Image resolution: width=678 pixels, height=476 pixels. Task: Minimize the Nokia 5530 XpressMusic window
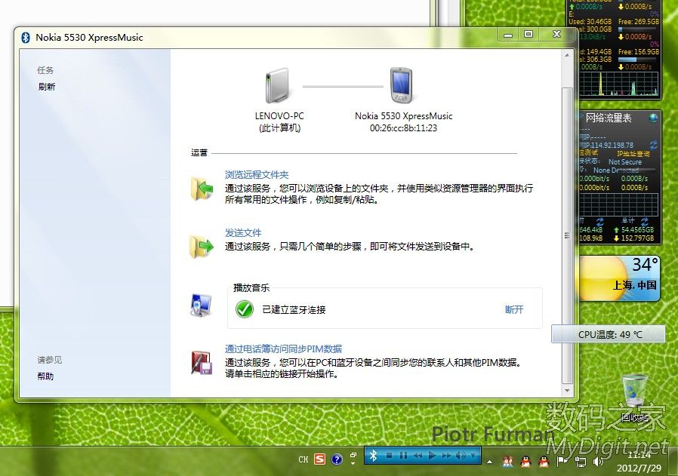508,35
